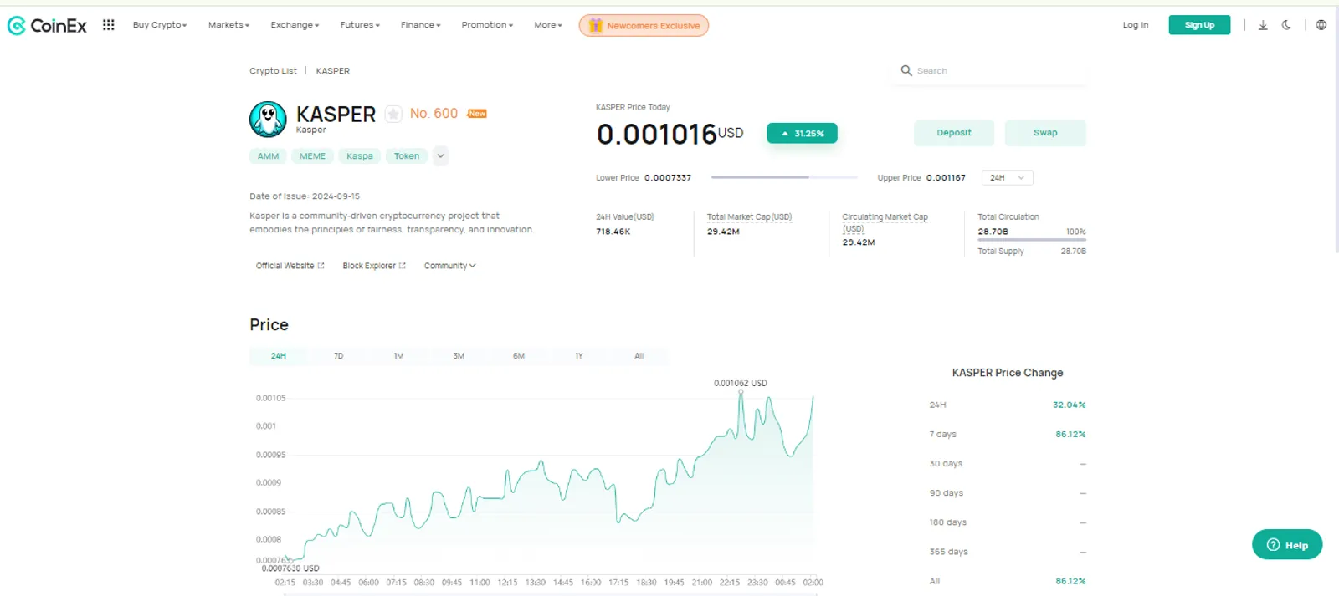
Task: Open the language globe icon
Action: [1321, 25]
